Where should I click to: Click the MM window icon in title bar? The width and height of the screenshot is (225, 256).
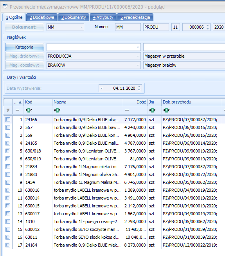(x=5, y=6)
